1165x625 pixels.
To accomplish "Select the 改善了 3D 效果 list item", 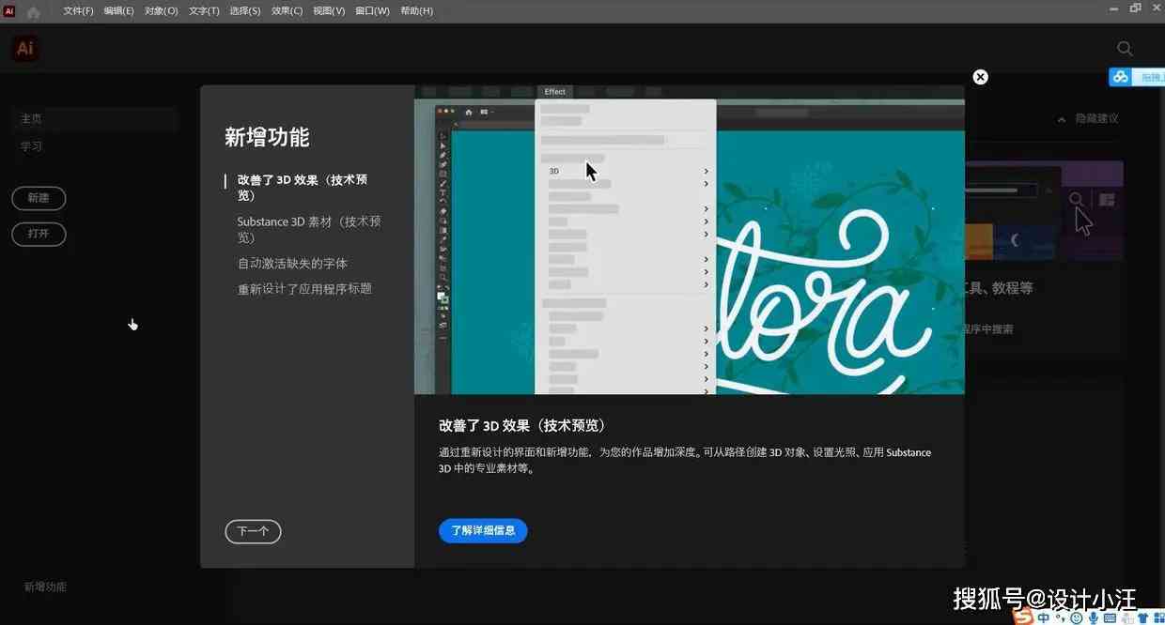I will [x=303, y=188].
